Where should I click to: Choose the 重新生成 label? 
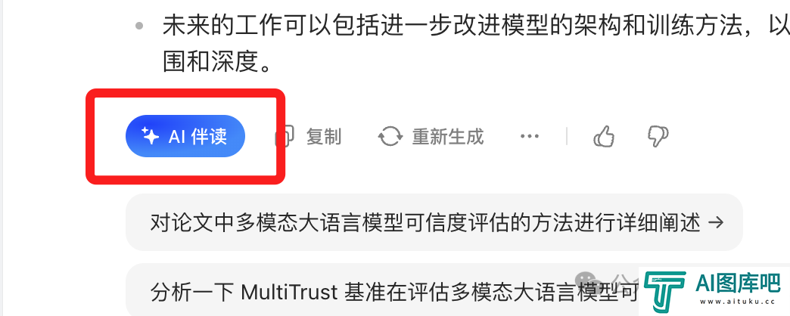448,136
